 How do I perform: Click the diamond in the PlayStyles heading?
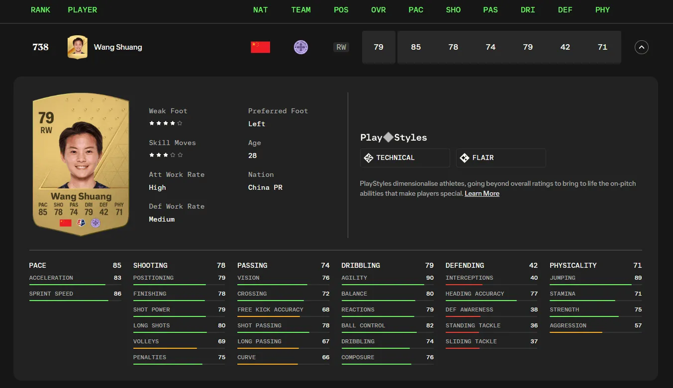(388, 137)
